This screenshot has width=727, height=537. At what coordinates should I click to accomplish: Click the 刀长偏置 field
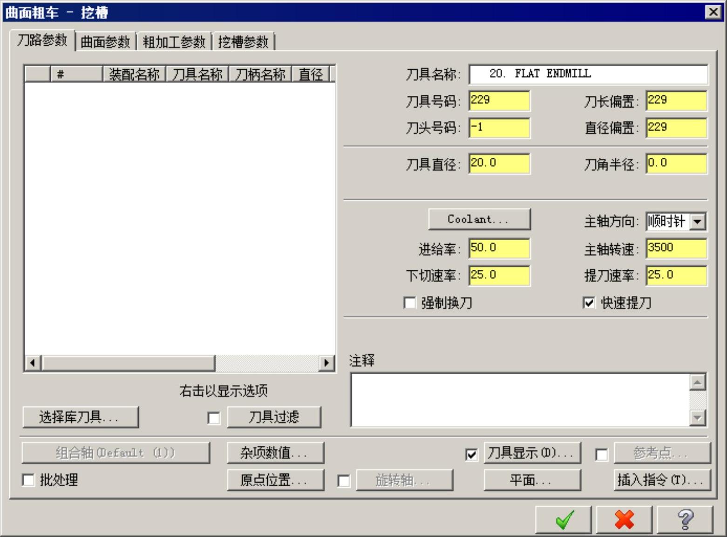pyautogui.click(x=676, y=101)
